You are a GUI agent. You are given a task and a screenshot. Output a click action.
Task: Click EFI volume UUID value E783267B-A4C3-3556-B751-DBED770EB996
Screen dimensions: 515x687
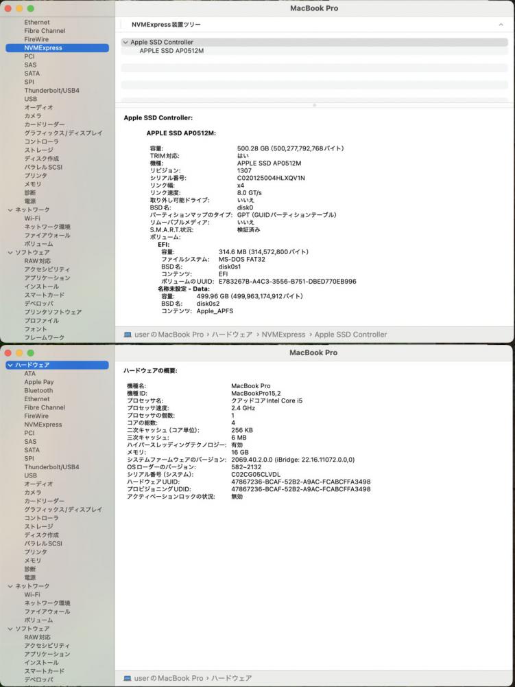click(x=287, y=281)
